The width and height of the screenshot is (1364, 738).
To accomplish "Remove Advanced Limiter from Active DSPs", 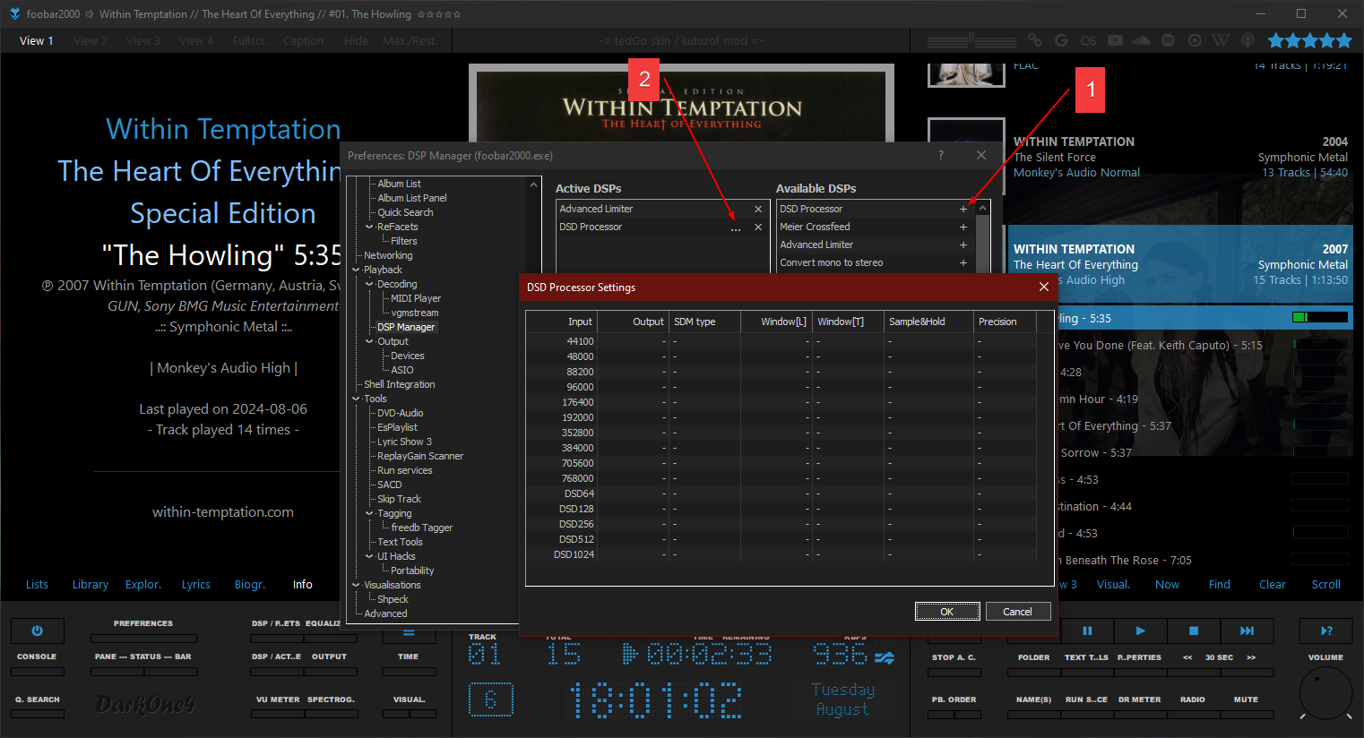I will (758, 210).
